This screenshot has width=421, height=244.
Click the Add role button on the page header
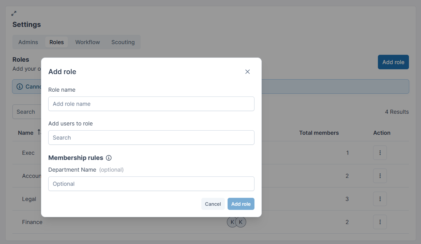tap(393, 62)
